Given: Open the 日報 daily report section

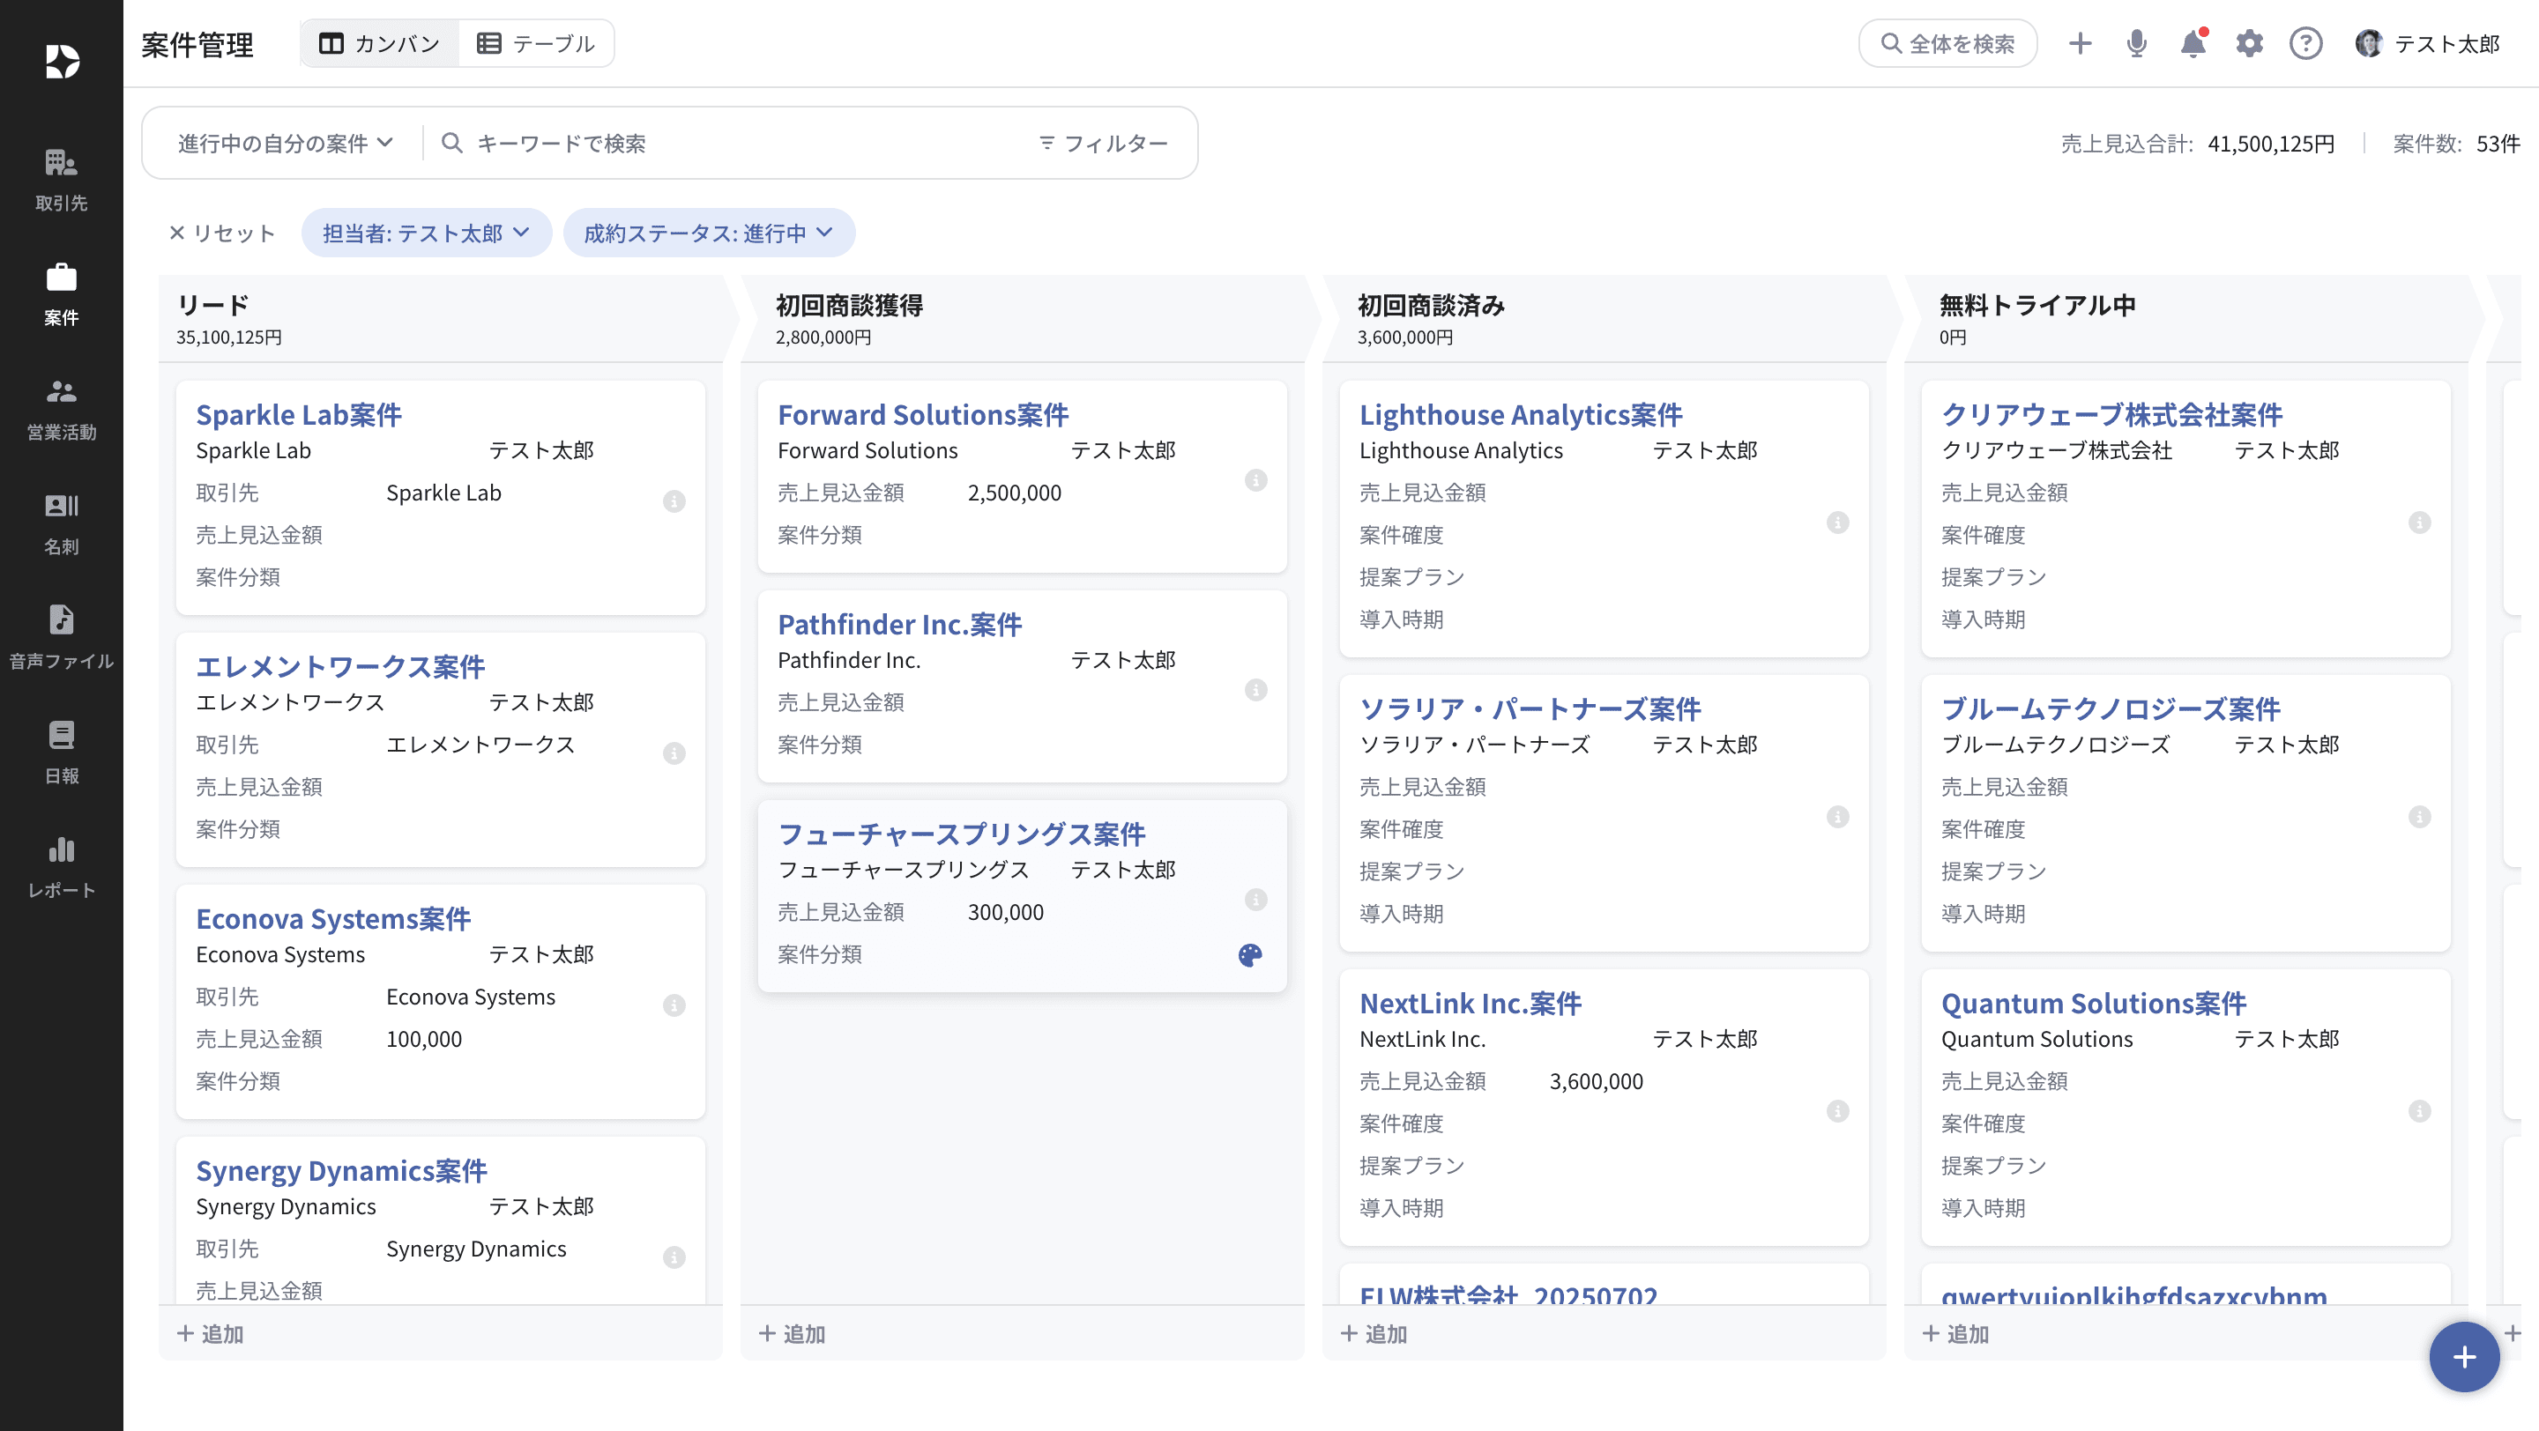Looking at the screenshot, I should tap(61, 753).
